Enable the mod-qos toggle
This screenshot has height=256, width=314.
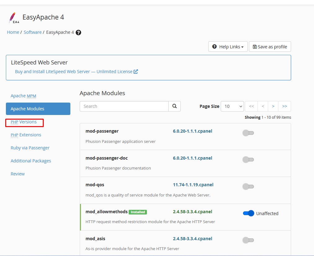pyautogui.click(x=248, y=187)
